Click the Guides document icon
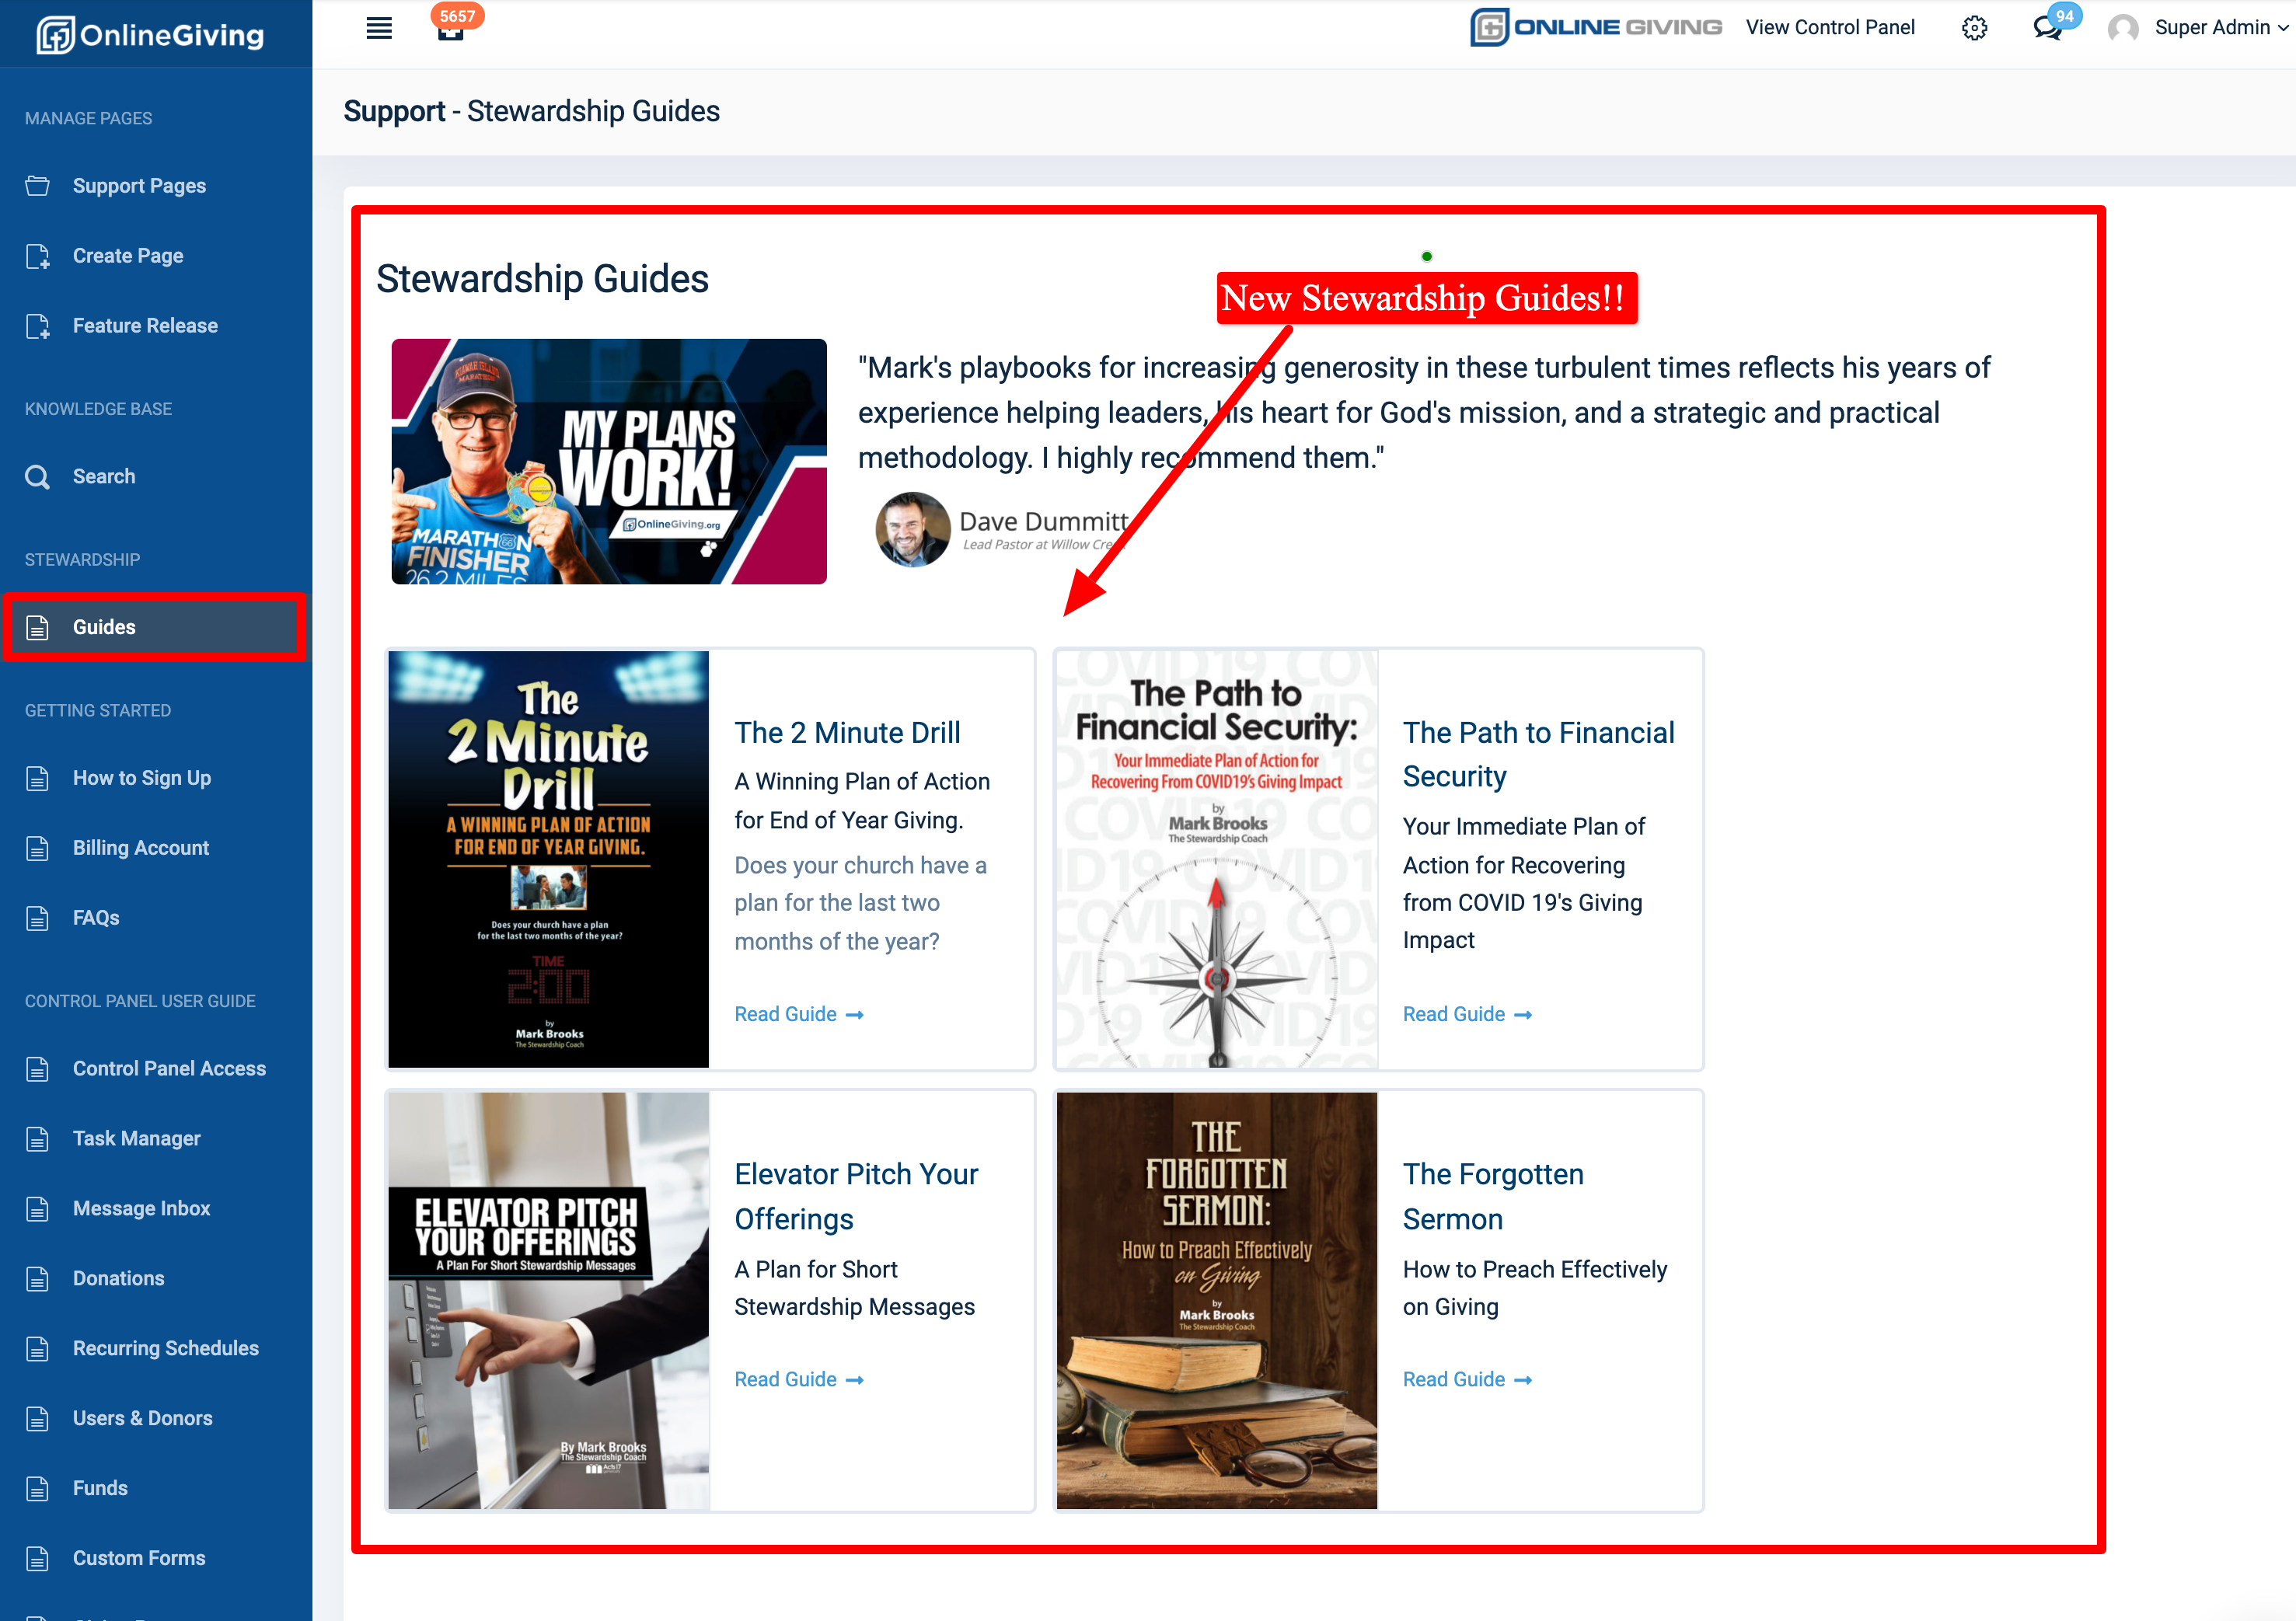 click(x=38, y=627)
